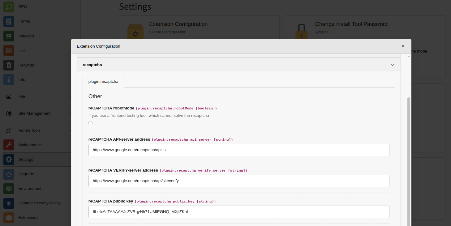Open the Upgrade module icon

click(9, 174)
